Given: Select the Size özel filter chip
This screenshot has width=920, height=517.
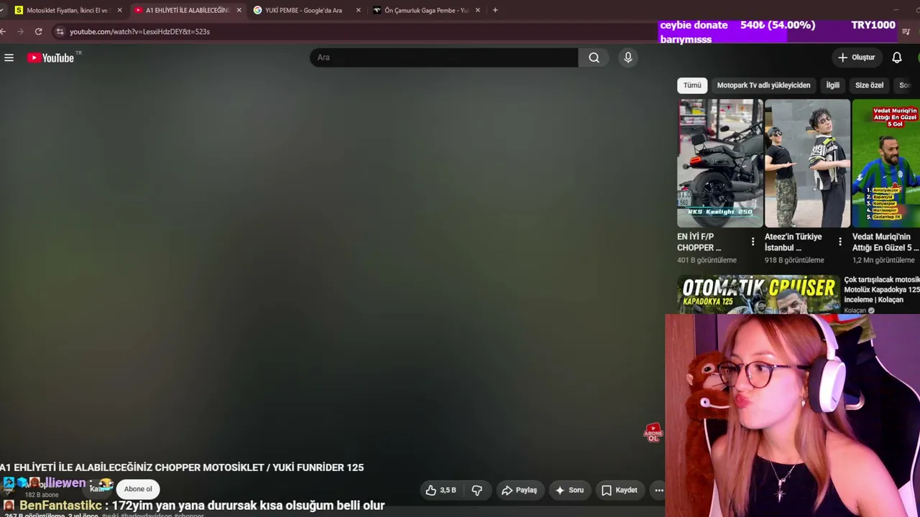Looking at the screenshot, I should pos(869,85).
